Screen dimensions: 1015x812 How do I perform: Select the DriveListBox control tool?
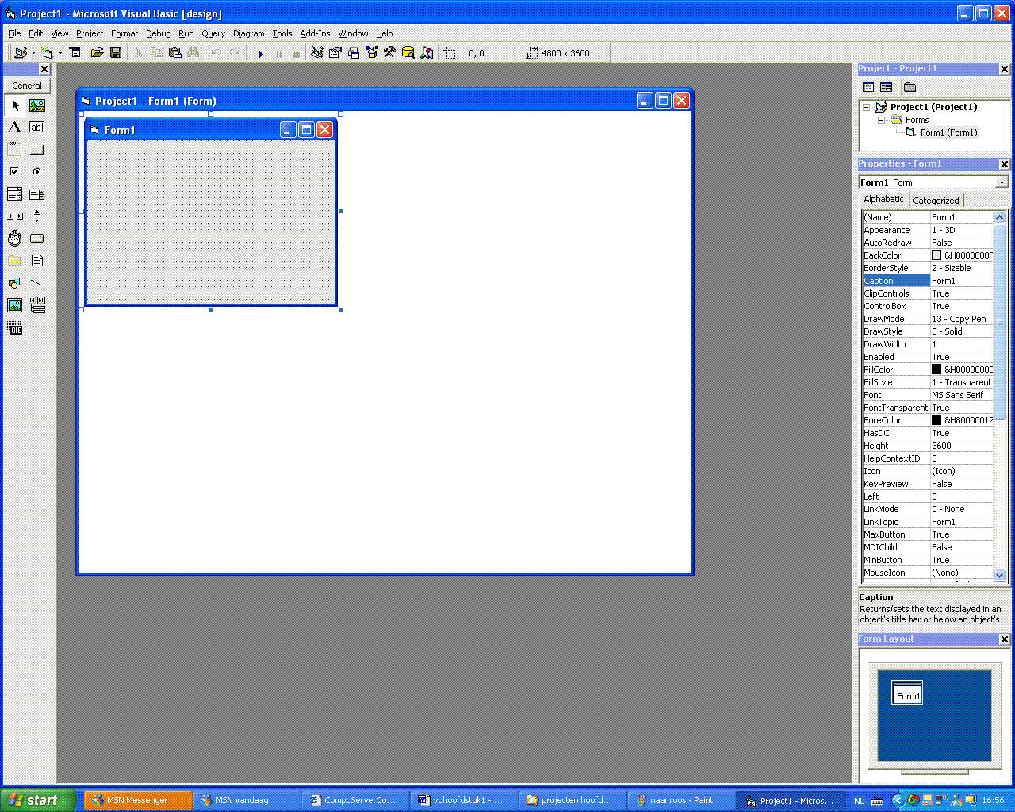(x=37, y=239)
